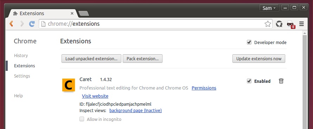
Task: Open History in the sidebar
Action: 21,56
